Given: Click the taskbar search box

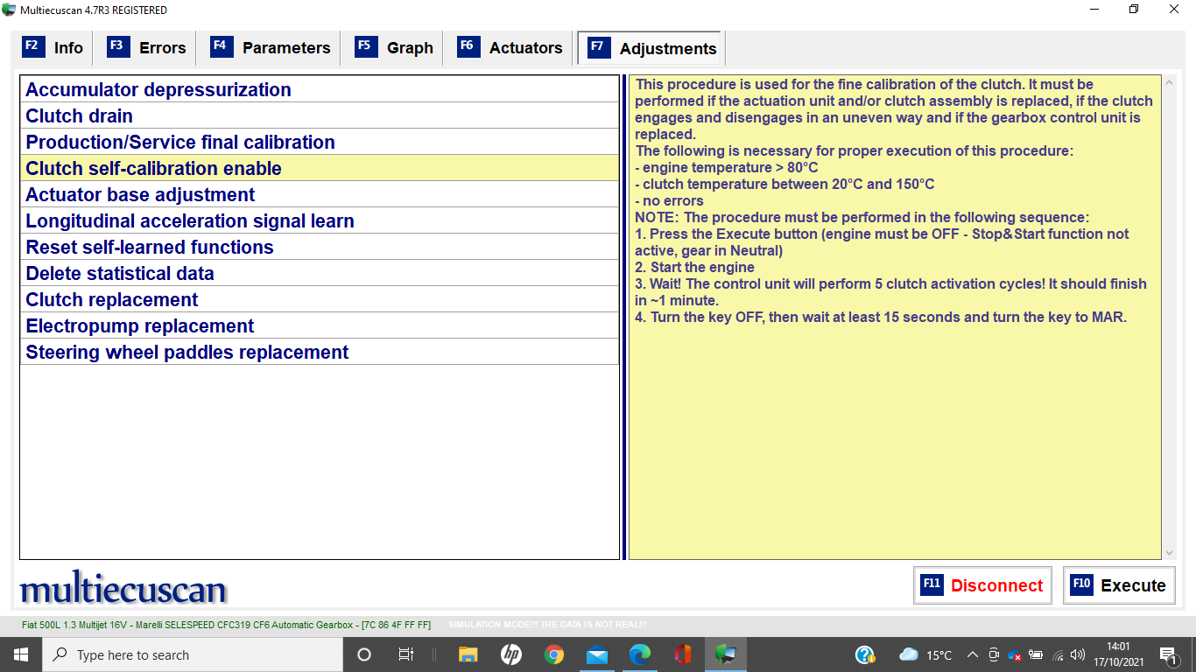Looking at the screenshot, I should click(191, 654).
